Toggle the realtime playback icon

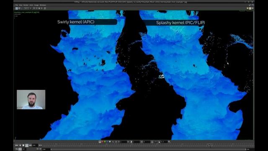tap(20, 149)
